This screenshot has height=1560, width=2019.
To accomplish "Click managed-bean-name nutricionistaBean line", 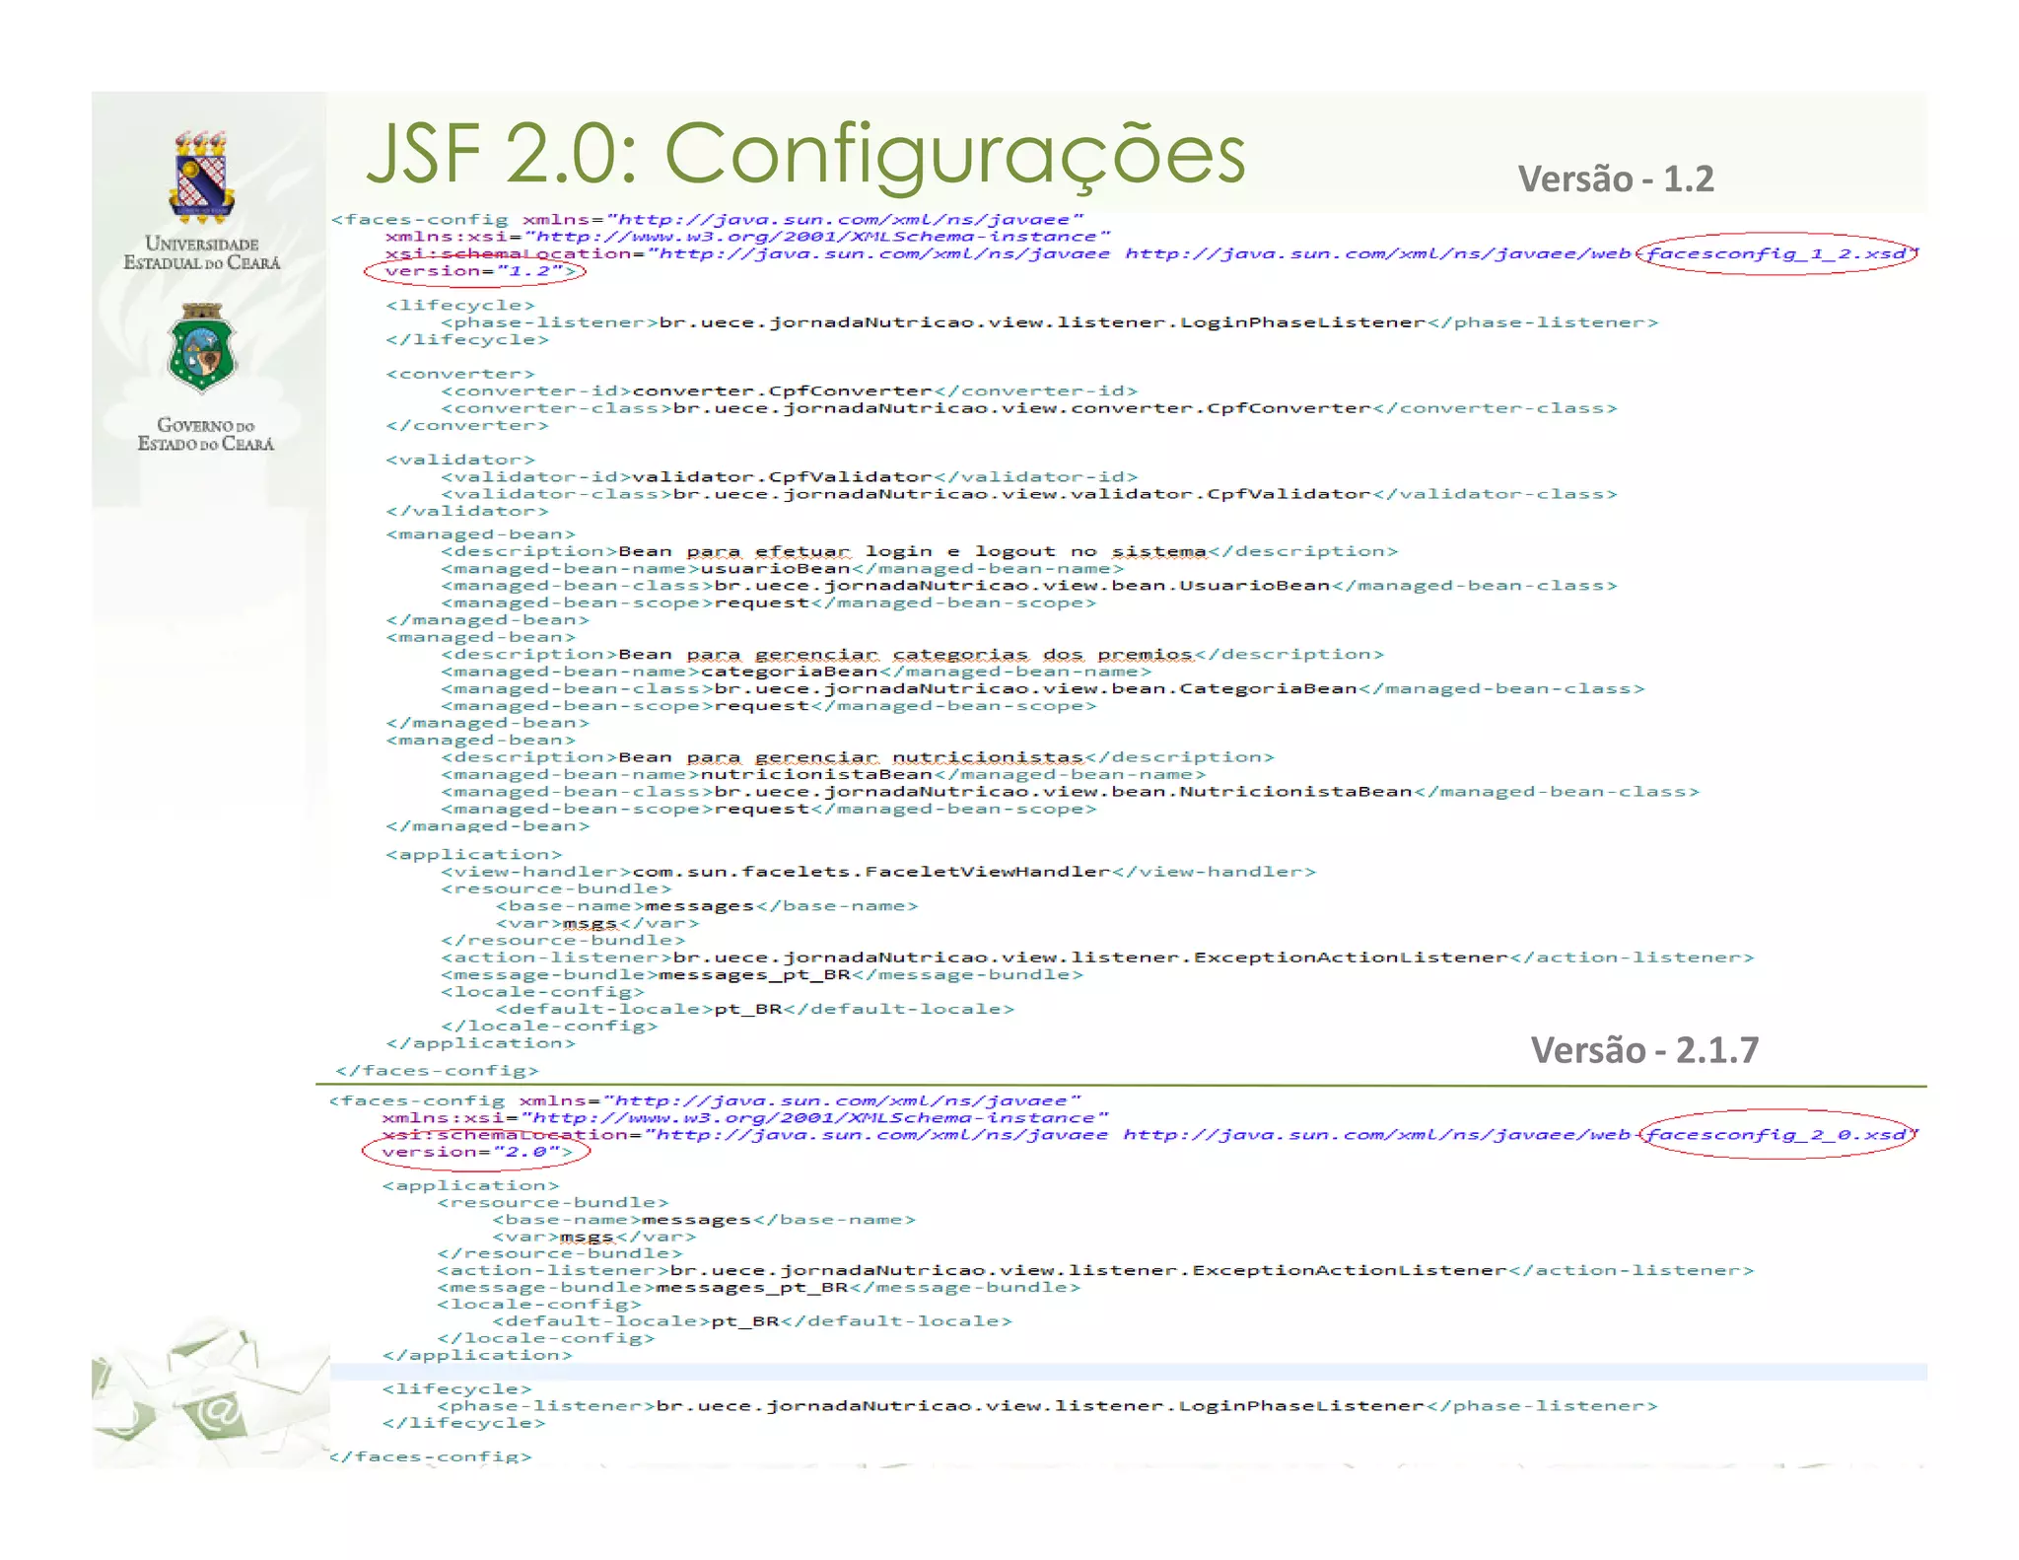I will [x=822, y=775].
